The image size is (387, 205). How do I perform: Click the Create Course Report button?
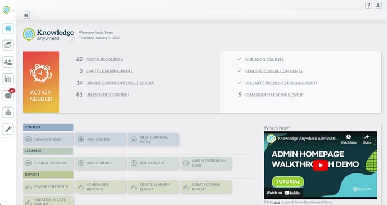click(206, 187)
